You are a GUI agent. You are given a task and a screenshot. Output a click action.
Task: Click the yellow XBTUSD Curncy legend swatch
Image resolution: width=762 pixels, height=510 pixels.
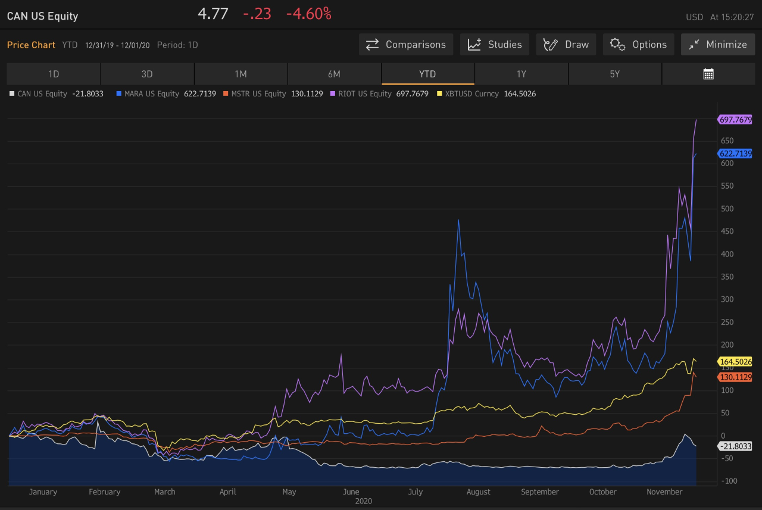coord(440,93)
